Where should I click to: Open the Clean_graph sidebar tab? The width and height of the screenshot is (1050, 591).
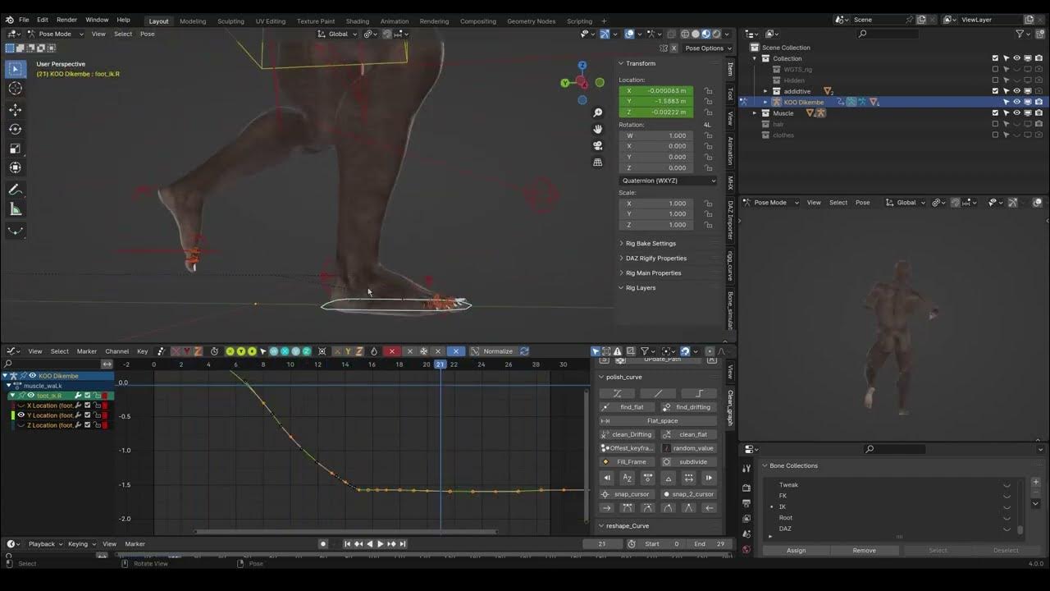730,408
